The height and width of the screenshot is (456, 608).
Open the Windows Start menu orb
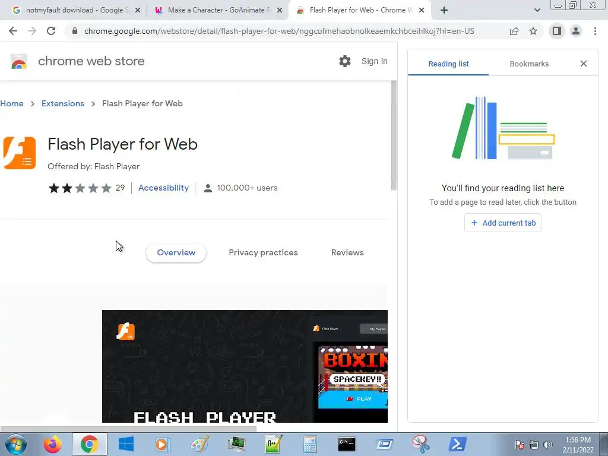(x=16, y=444)
